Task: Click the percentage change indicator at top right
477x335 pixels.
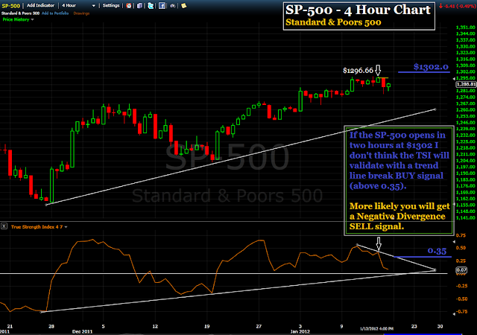Action: click(x=457, y=6)
